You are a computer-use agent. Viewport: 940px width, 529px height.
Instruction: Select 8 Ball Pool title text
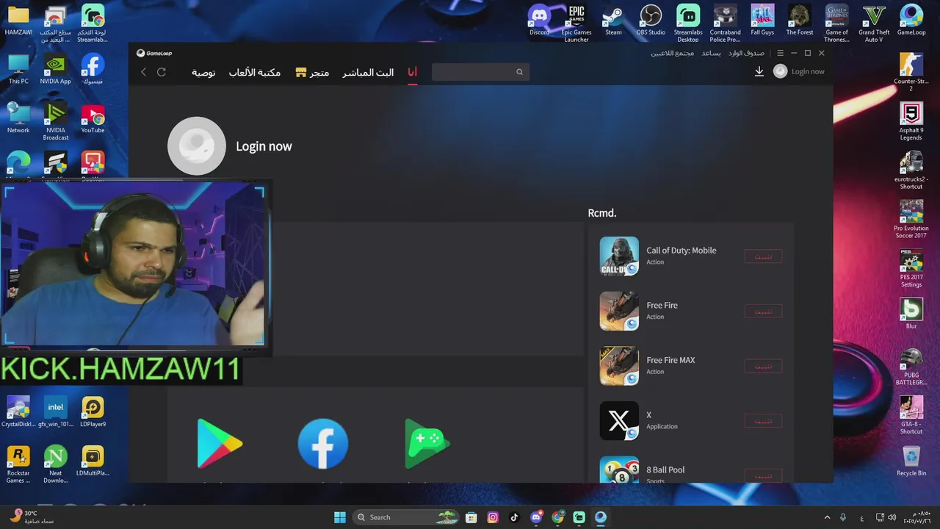665,470
